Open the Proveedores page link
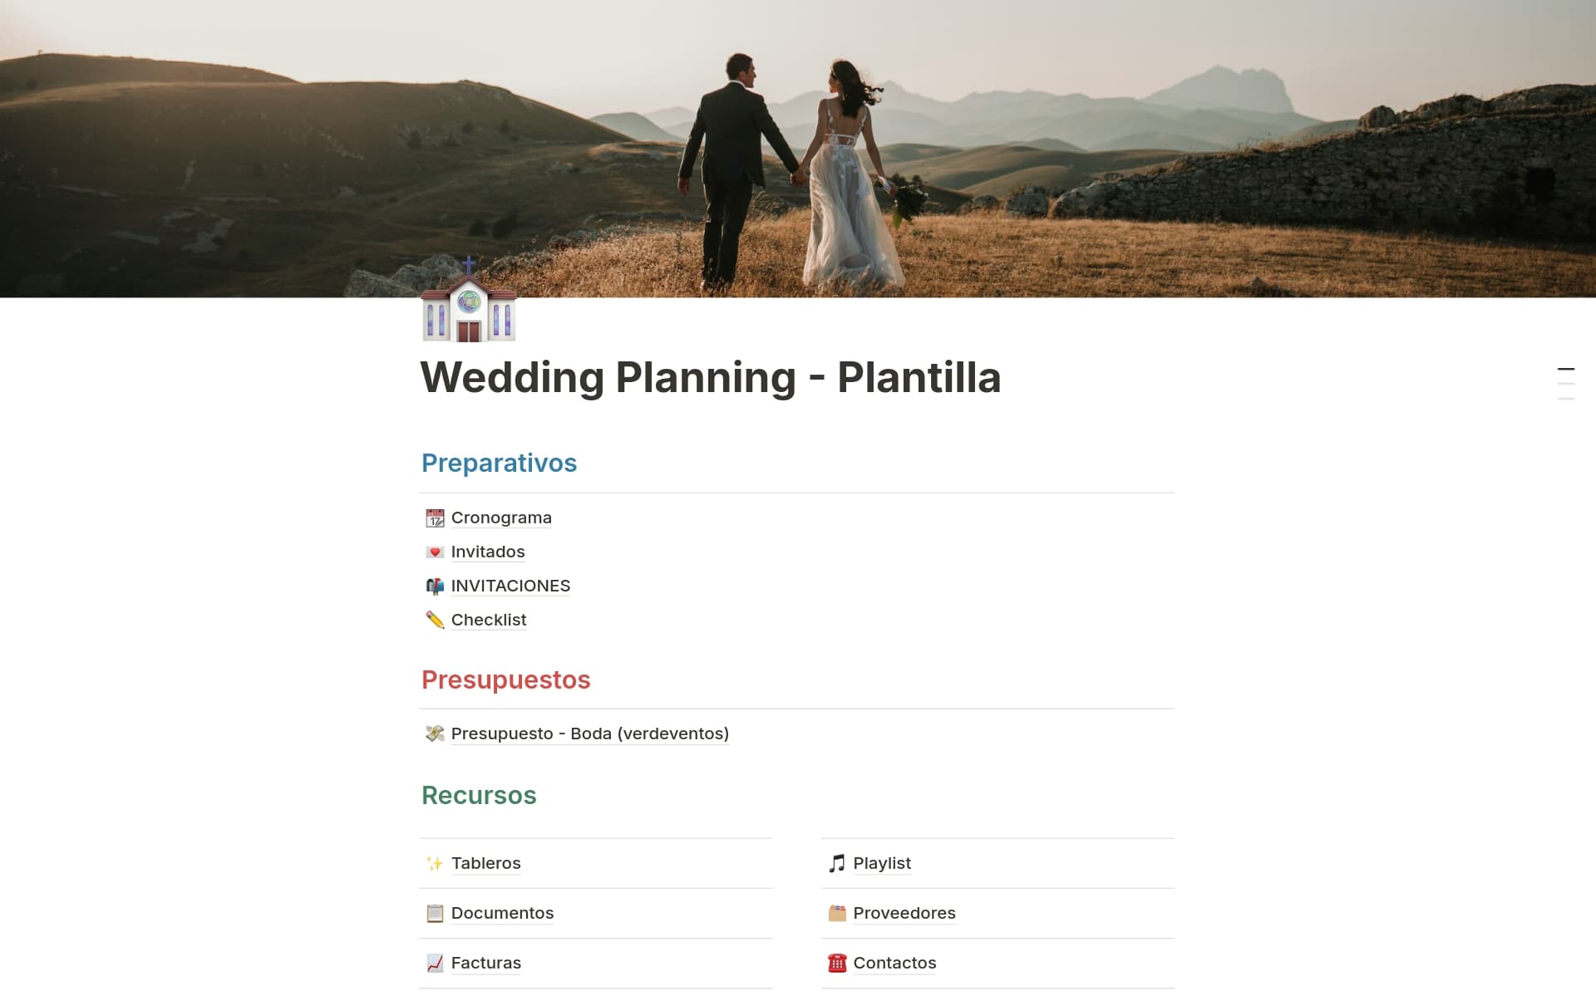The width and height of the screenshot is (1596, 996). [904, 914]
